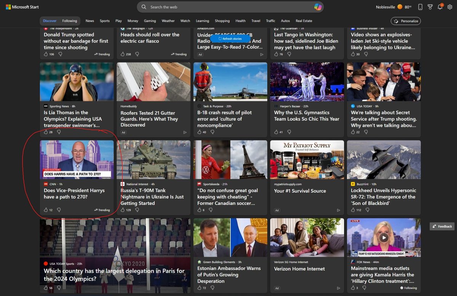Open the swimmer thumbnail image
The height and width of the screenshot is (296, 457).
coord(77,82)
